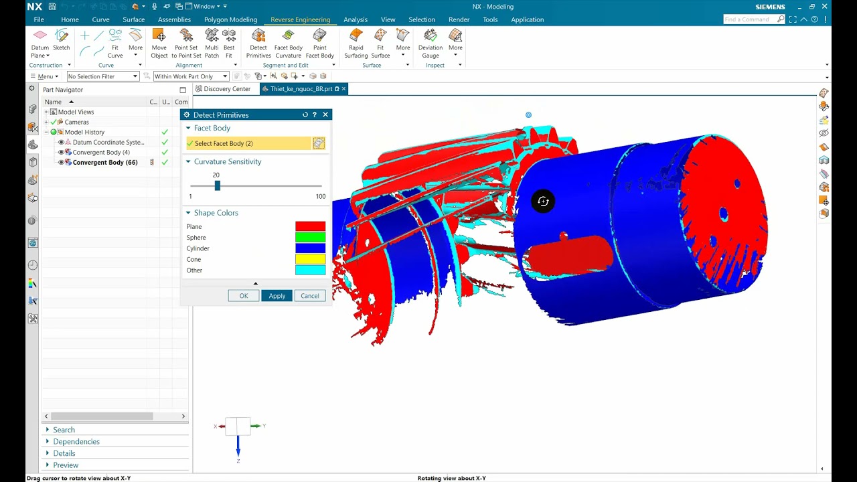Change the Cylinder blue color swatch
This screenshot has height=482, width=857.
pos(310,248)
